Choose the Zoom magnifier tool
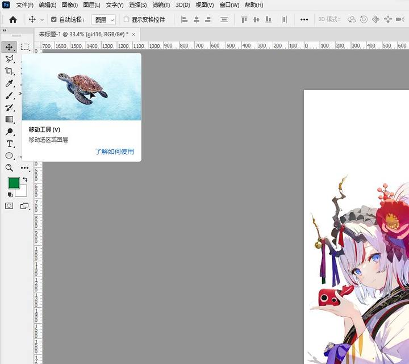 coord(10,168)
